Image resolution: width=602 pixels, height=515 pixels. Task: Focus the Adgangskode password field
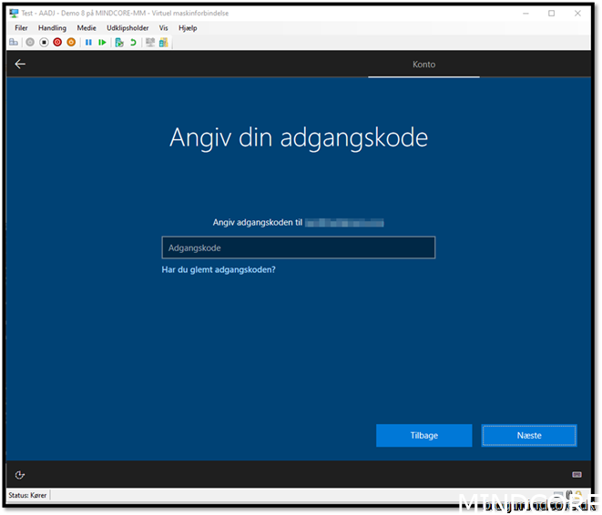(298, 247)
